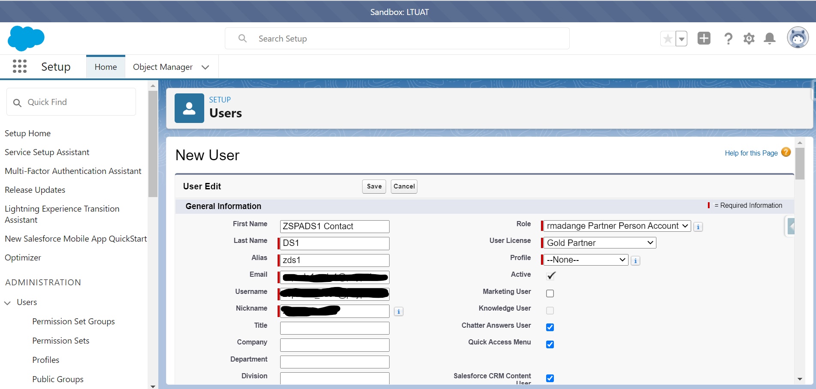Open Optimizer in sidebar

pyautogui.click(x=23, y=257)
